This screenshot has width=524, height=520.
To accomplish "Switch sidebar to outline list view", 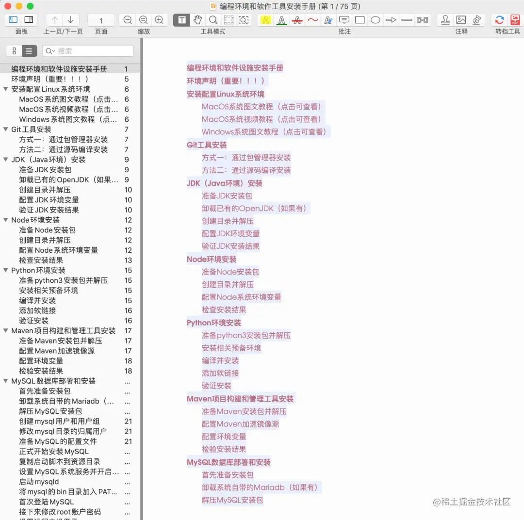I will pyautogui.click(x=29, y=51).
